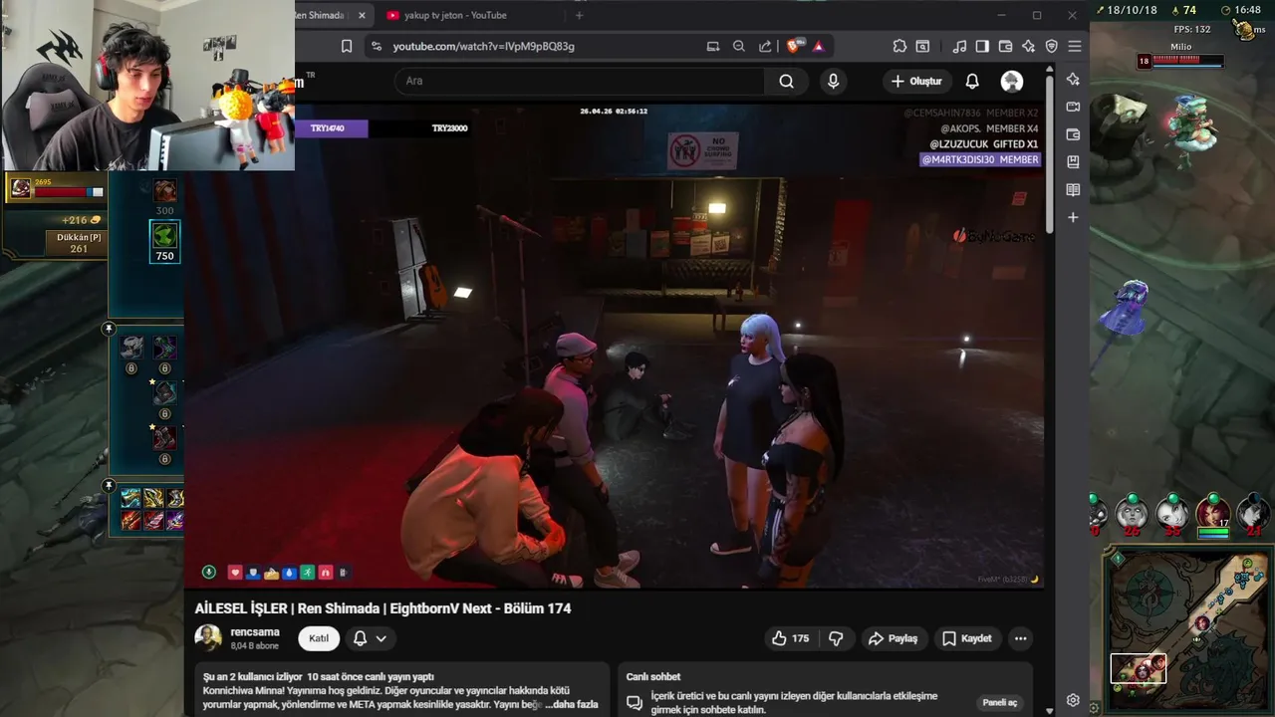The image size is (1275, 717).
Task: Open Leo AI sparkle icon in toolbar
Action: (x=1028, y=46)
